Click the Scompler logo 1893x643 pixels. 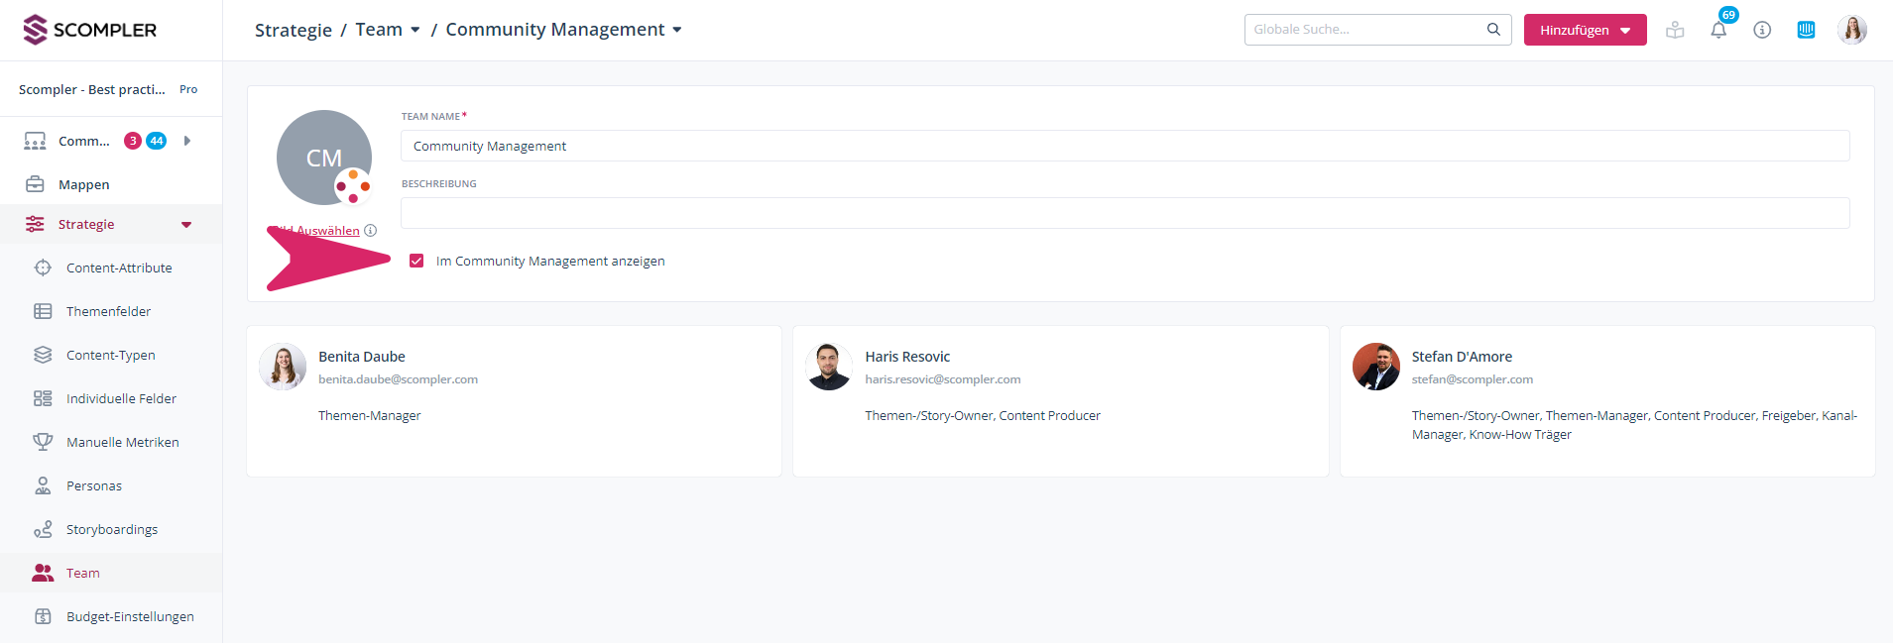pos(90,30)
